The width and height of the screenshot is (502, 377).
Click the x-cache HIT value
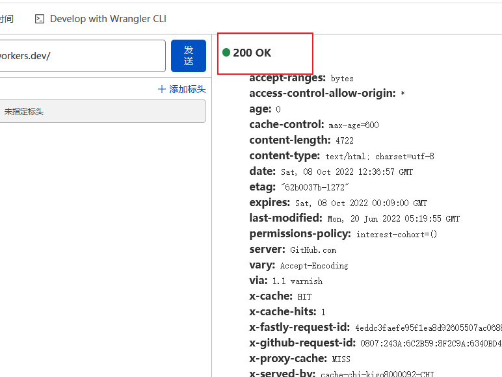click(x=304, y=297)
